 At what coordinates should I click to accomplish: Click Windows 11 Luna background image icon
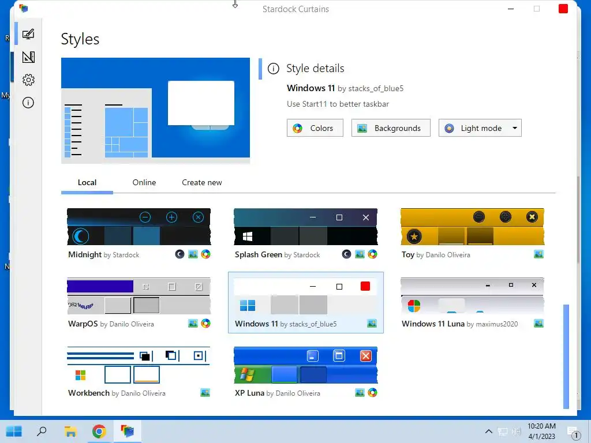[538, 323]
